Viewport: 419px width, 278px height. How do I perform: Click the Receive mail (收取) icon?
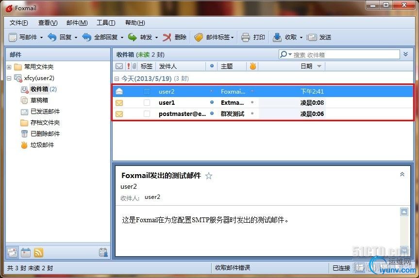pyautogui.click(x=277, y=37)
